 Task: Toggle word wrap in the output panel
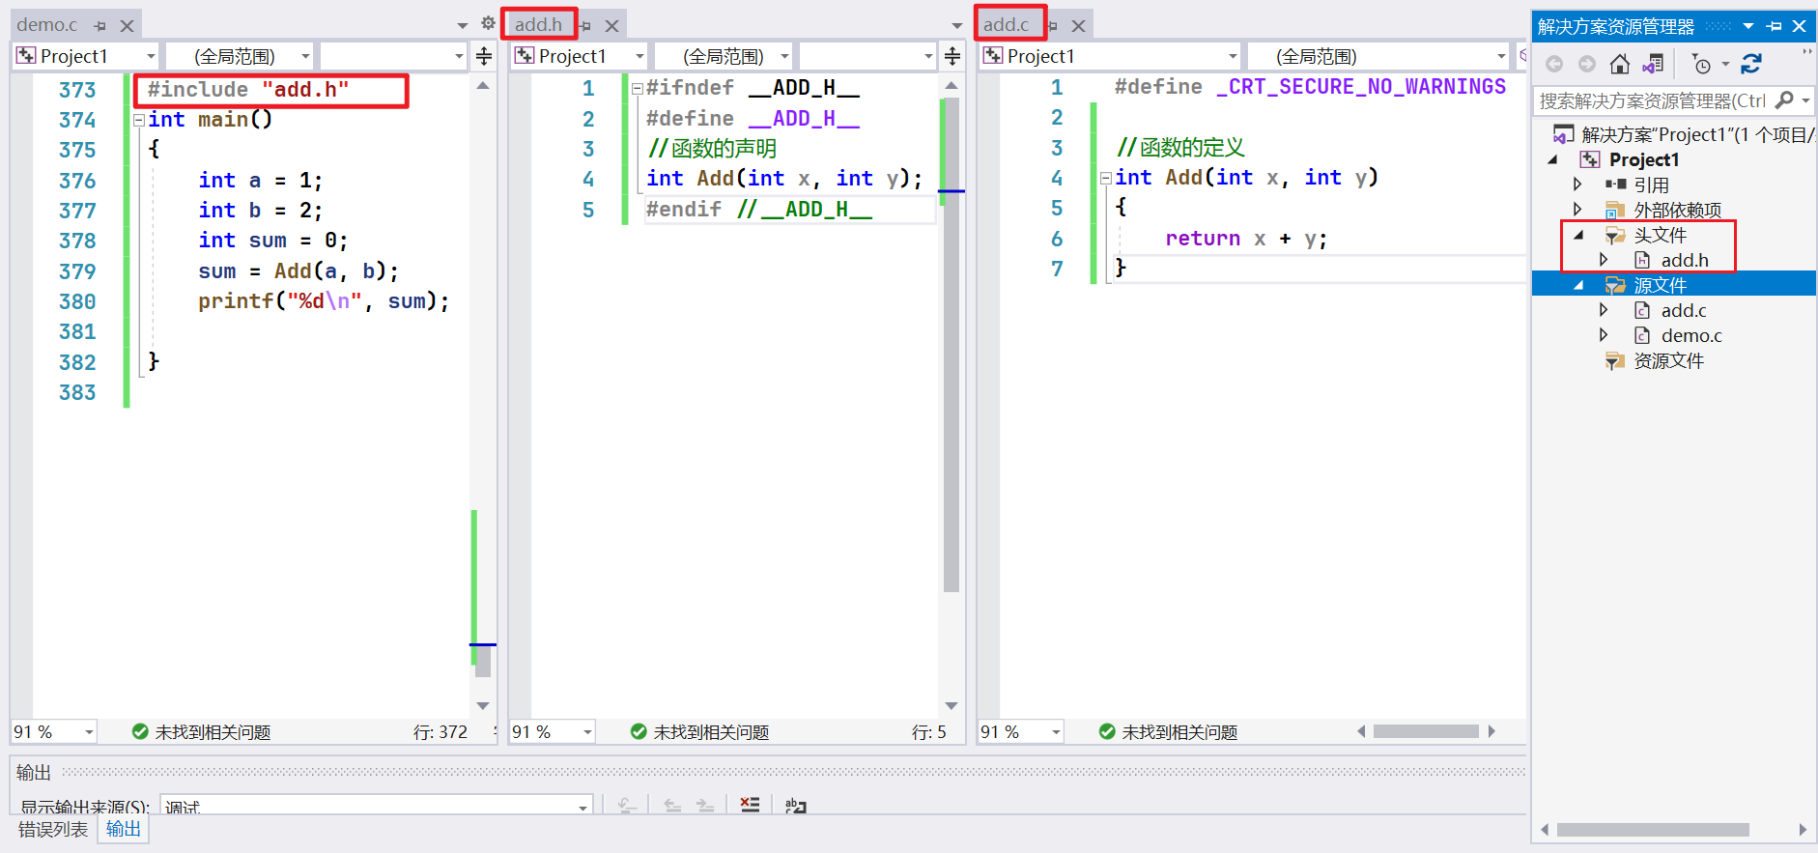point(795,805)
